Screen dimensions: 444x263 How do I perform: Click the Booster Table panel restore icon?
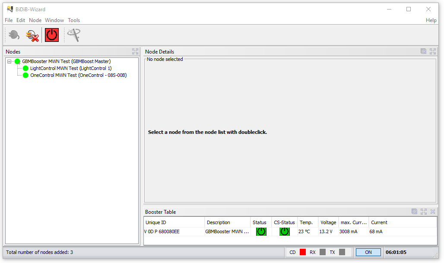(414, 212)
